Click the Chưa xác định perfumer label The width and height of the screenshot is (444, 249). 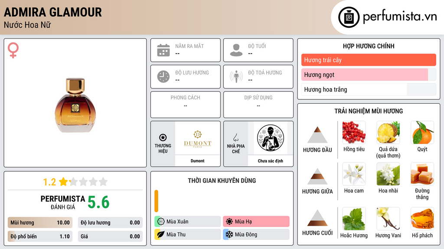click(x=271, y=161)
